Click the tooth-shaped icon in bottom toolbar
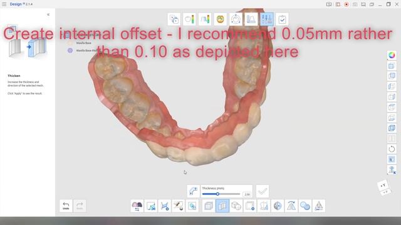Viewport: 401px width, 225px height. click(264, 206)
